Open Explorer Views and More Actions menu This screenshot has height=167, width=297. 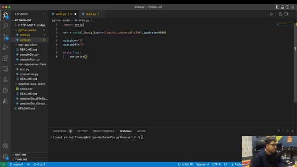pyautogui.click(x=43, y=14)
